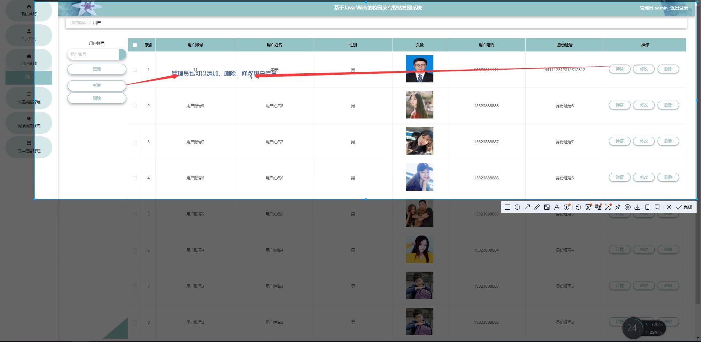Click the OCR text recognition icon
Image resolution: width=701 pixels, height=342 pixels.
click(x=608, y=207)
